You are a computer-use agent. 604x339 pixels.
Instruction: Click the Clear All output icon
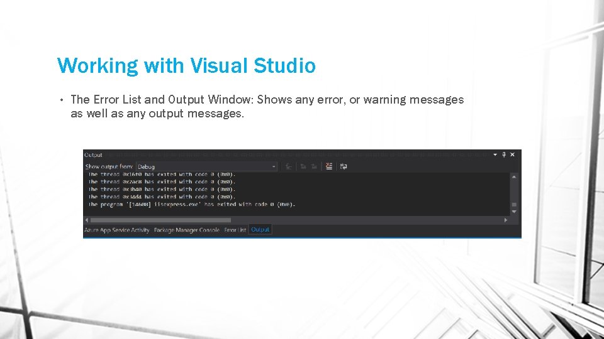328,166
